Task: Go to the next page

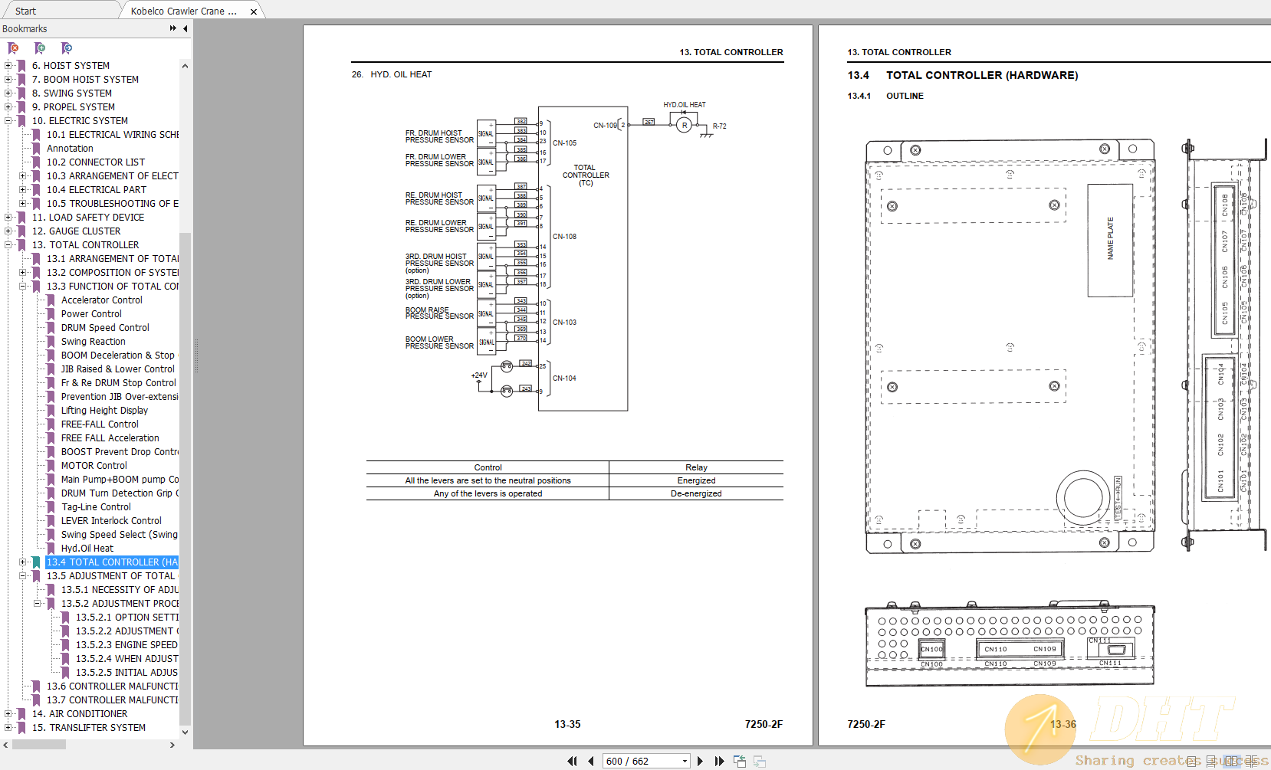Action: click(x=700, y=761)
